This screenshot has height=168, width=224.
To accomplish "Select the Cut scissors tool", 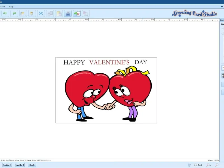I will pos(41,13).
